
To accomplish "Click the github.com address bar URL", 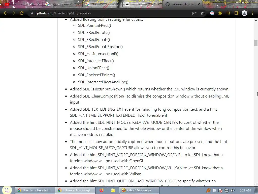I will 63,13.
